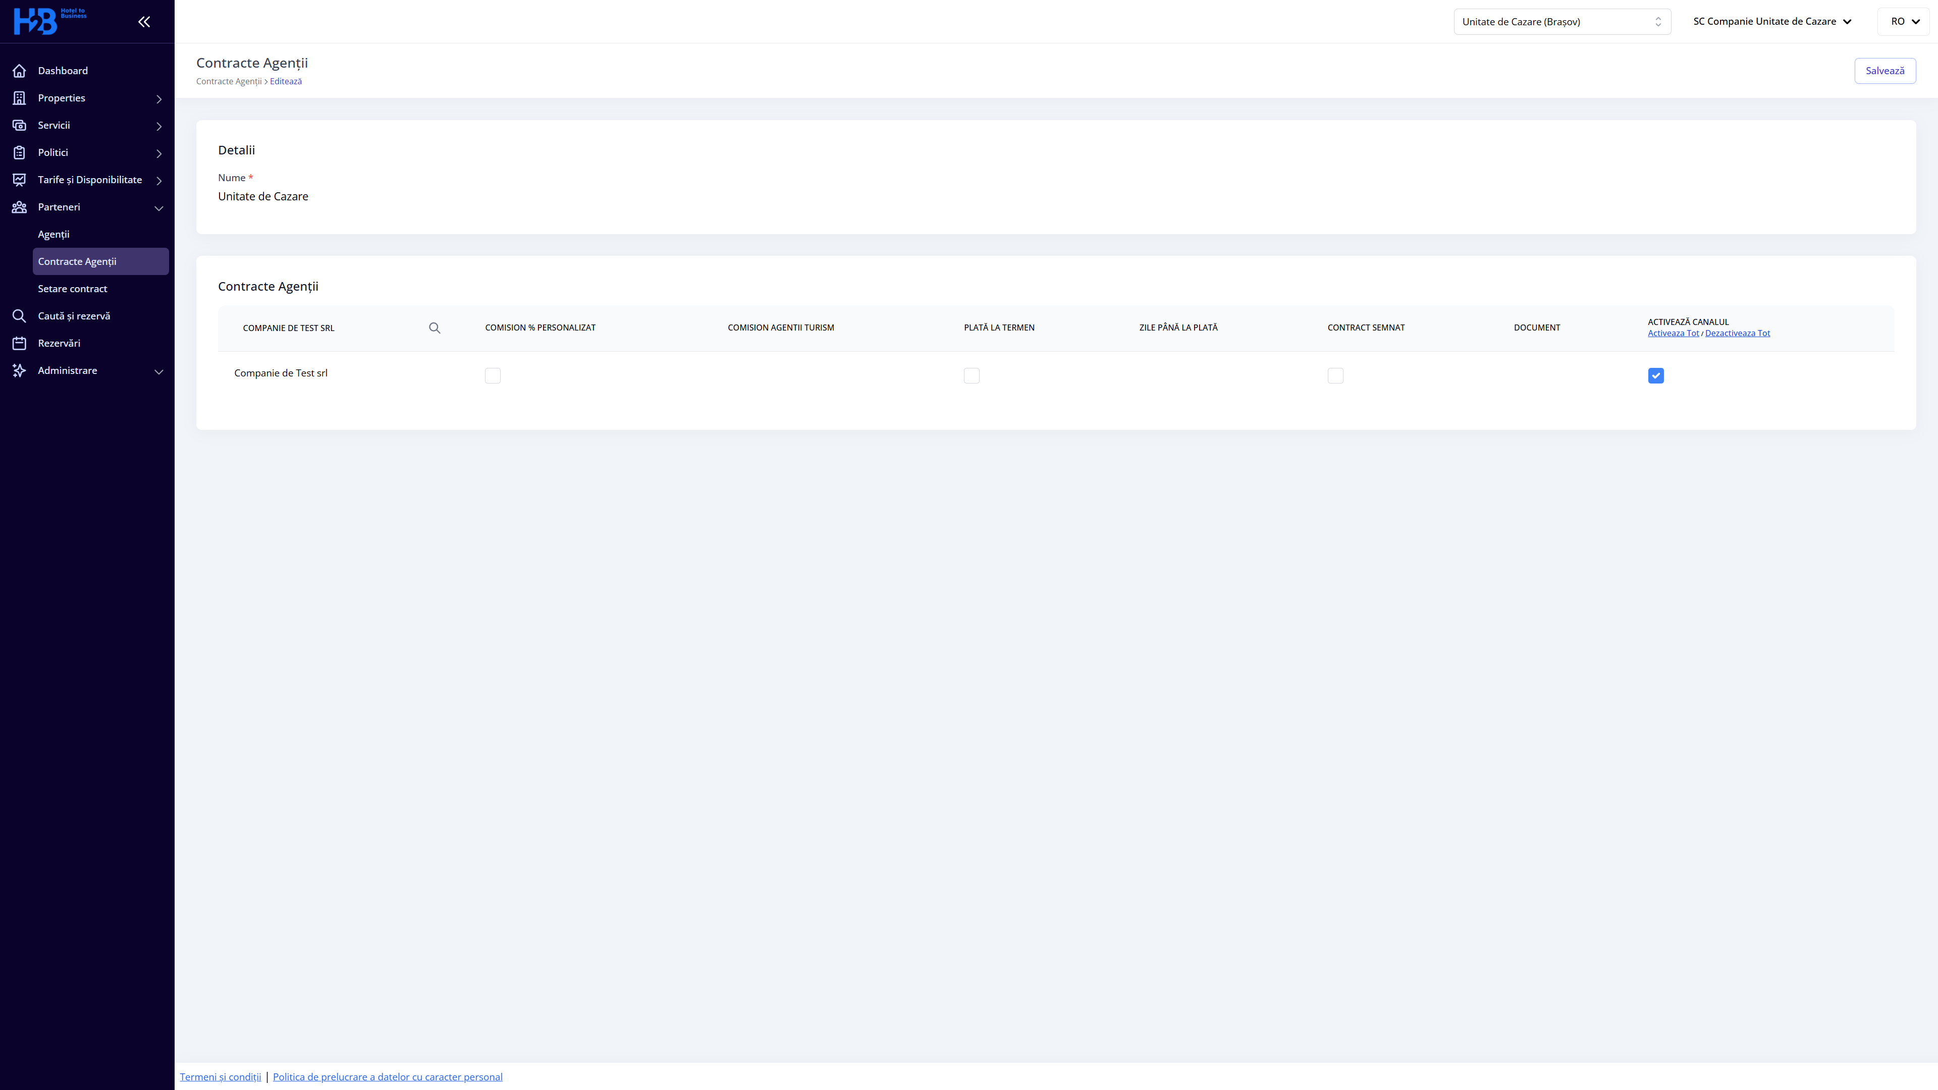Image resolution: width=1938 pixels, height=1090 pixels.
Task: Open Politica de prelucrare a datelor link
Action: click(x=388, y=1076)
